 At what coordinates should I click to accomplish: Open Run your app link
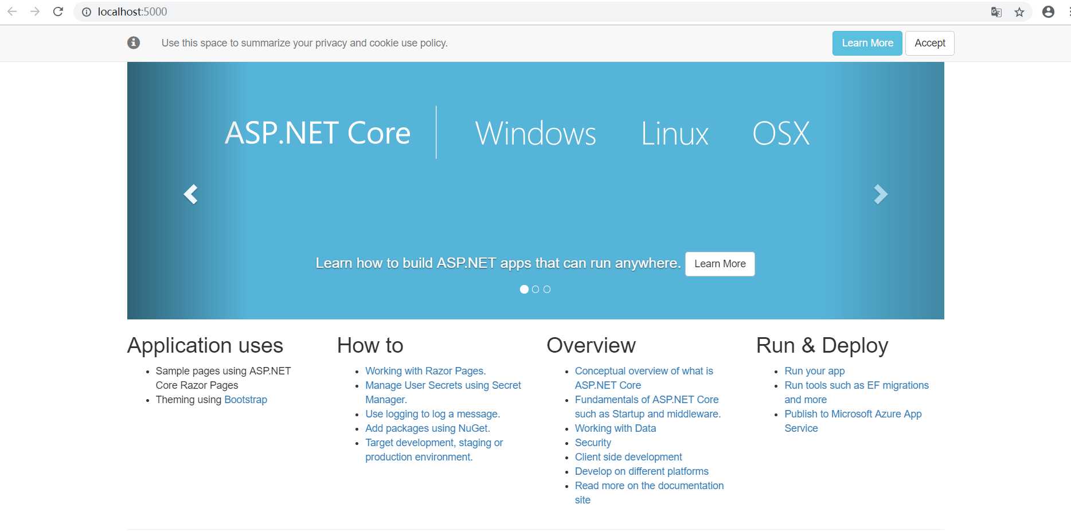coord(814,371)
